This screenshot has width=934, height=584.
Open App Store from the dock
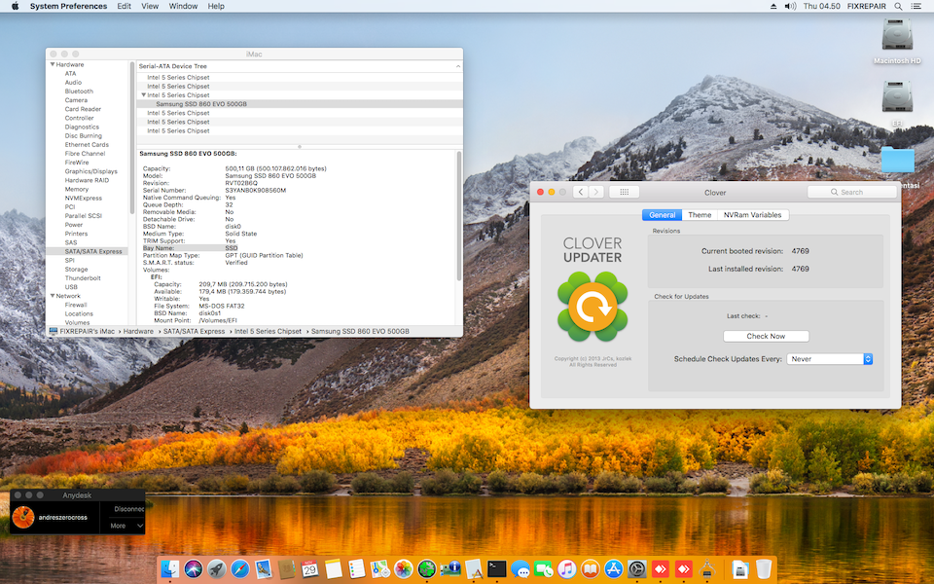[614, 568]
